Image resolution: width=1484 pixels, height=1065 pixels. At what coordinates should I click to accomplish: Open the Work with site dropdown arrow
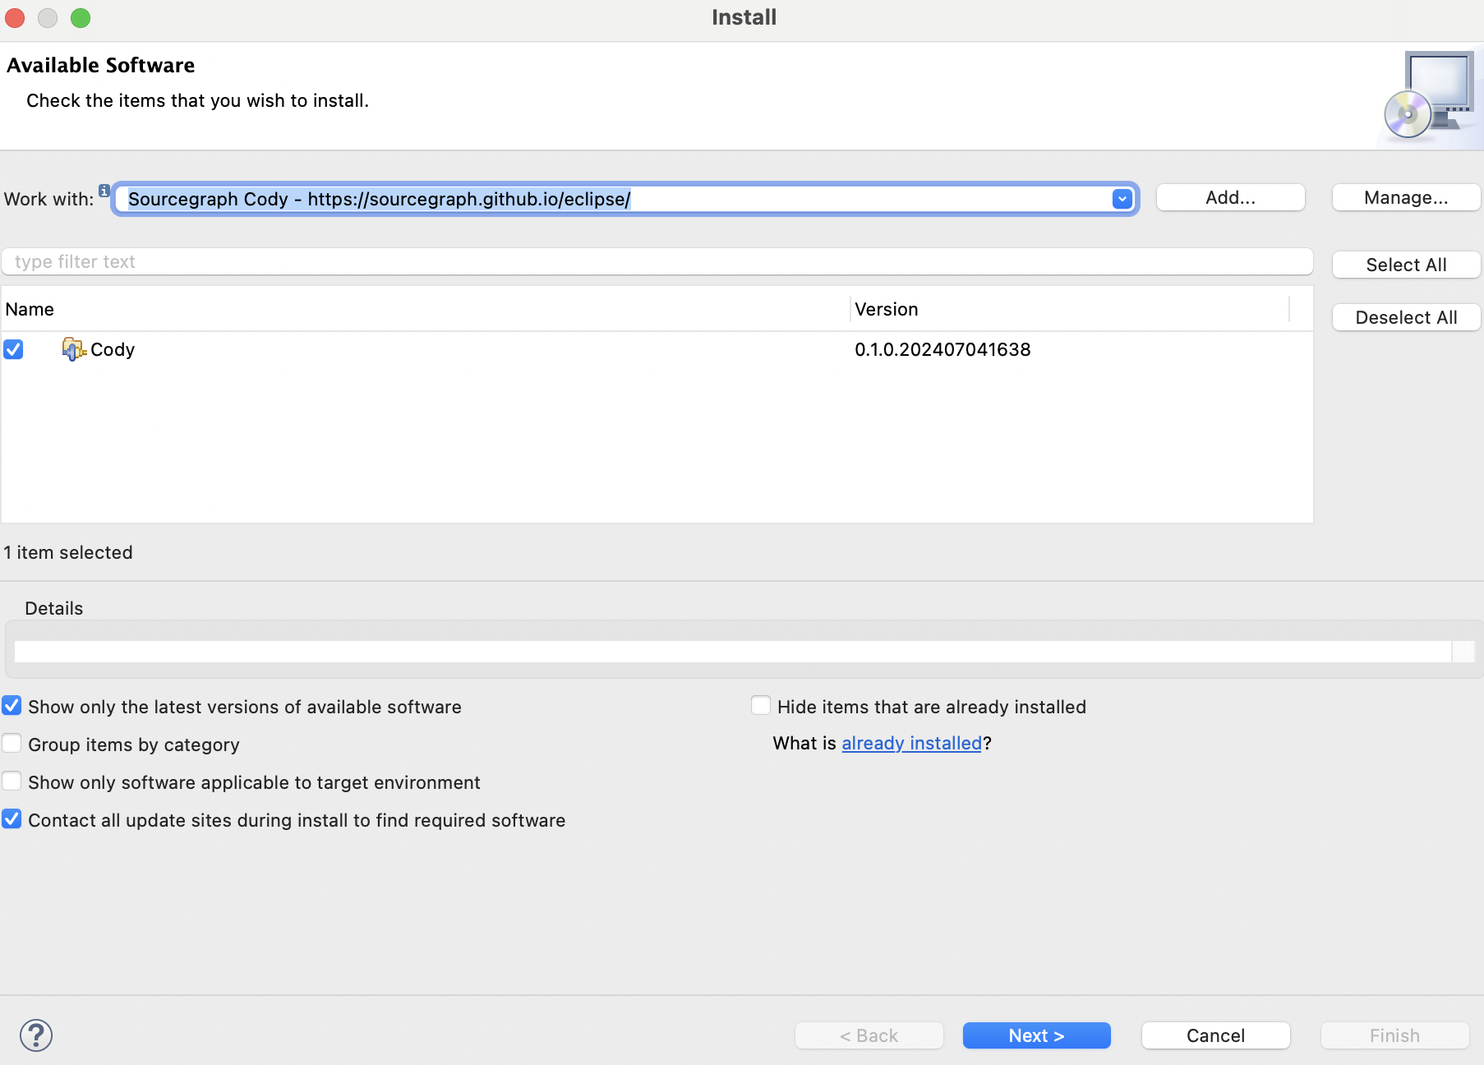[1122, 199]
